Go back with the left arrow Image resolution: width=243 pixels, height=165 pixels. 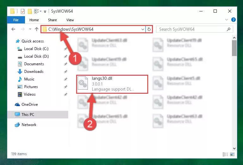(13, 29)
